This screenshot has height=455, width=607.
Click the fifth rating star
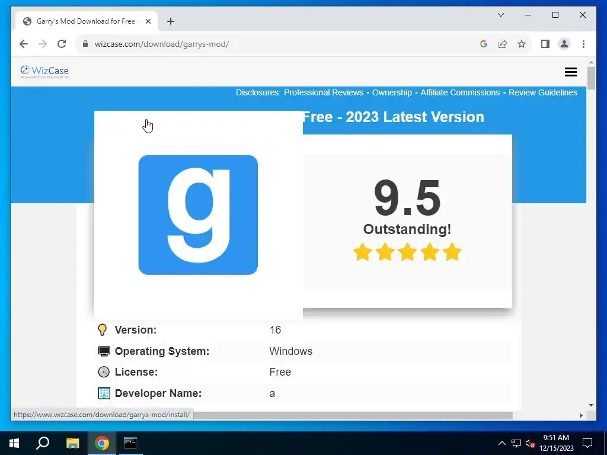452,252
